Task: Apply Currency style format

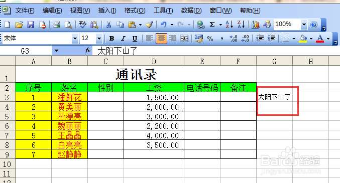Action: coord(198,39)
